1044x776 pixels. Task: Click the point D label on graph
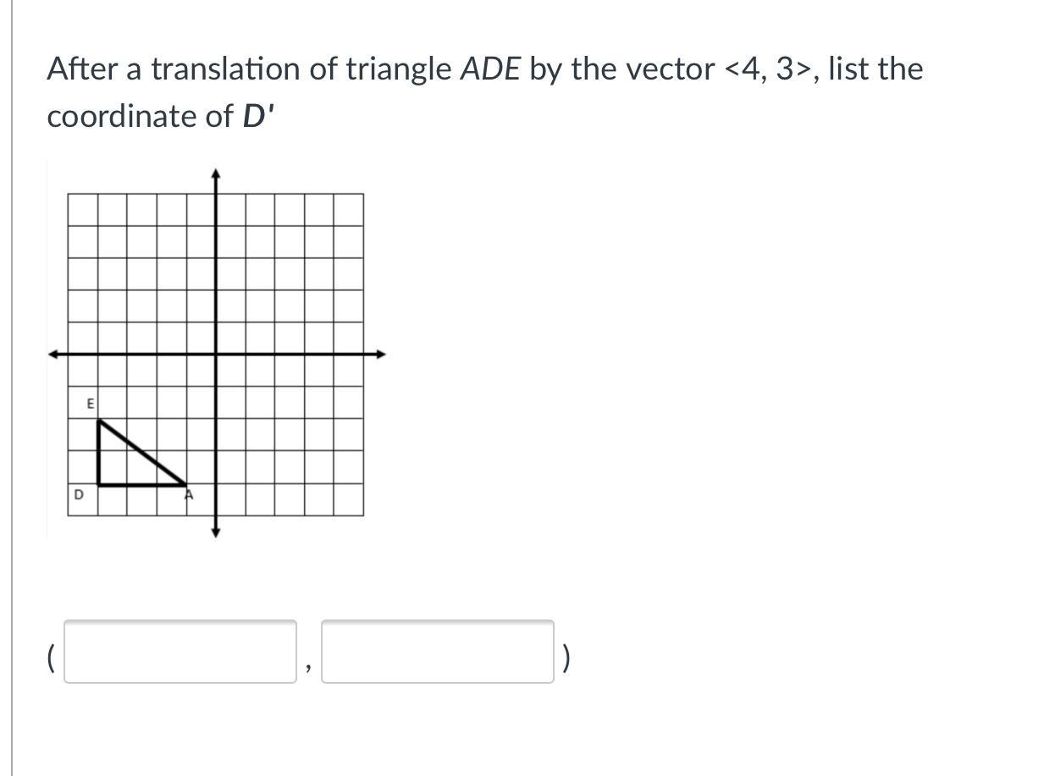click(x=79, y=494)
